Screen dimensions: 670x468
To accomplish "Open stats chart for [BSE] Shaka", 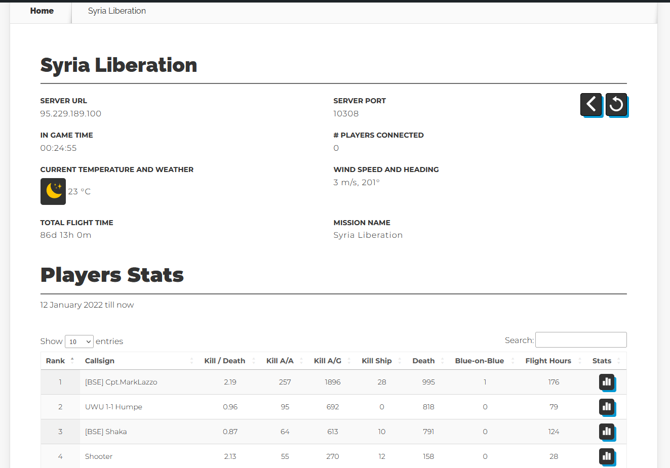I will pos(607,432).
